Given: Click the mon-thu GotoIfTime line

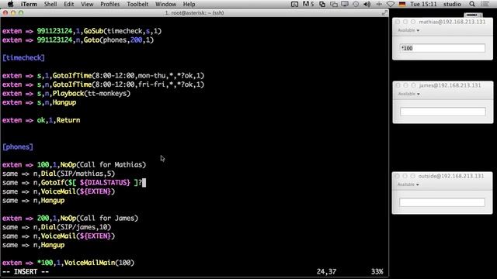Looking at the screenshot, I should (103, 76).
